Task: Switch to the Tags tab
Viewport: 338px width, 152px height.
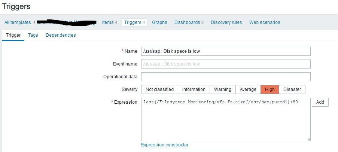Action: point(33,35)
